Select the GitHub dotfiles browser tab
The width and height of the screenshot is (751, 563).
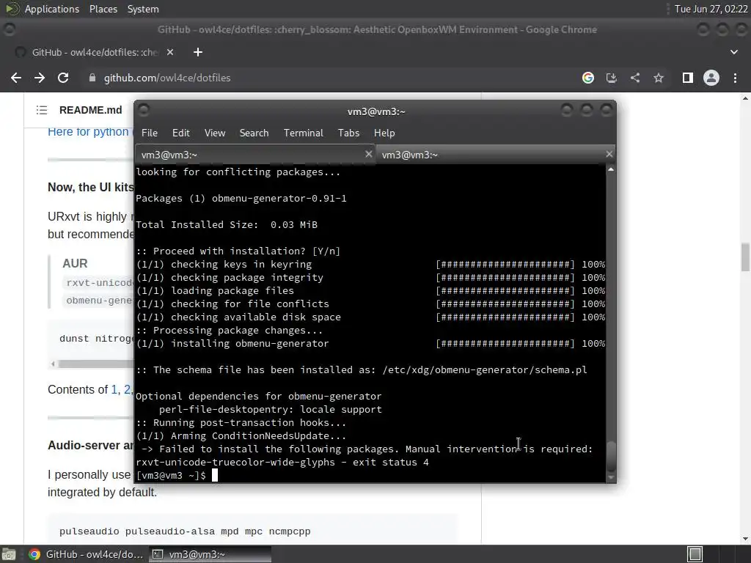coord(94,52)
